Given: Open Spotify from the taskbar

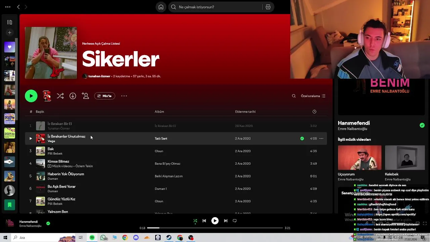Looking at the screenshot, I should click(x=92, y=238).
